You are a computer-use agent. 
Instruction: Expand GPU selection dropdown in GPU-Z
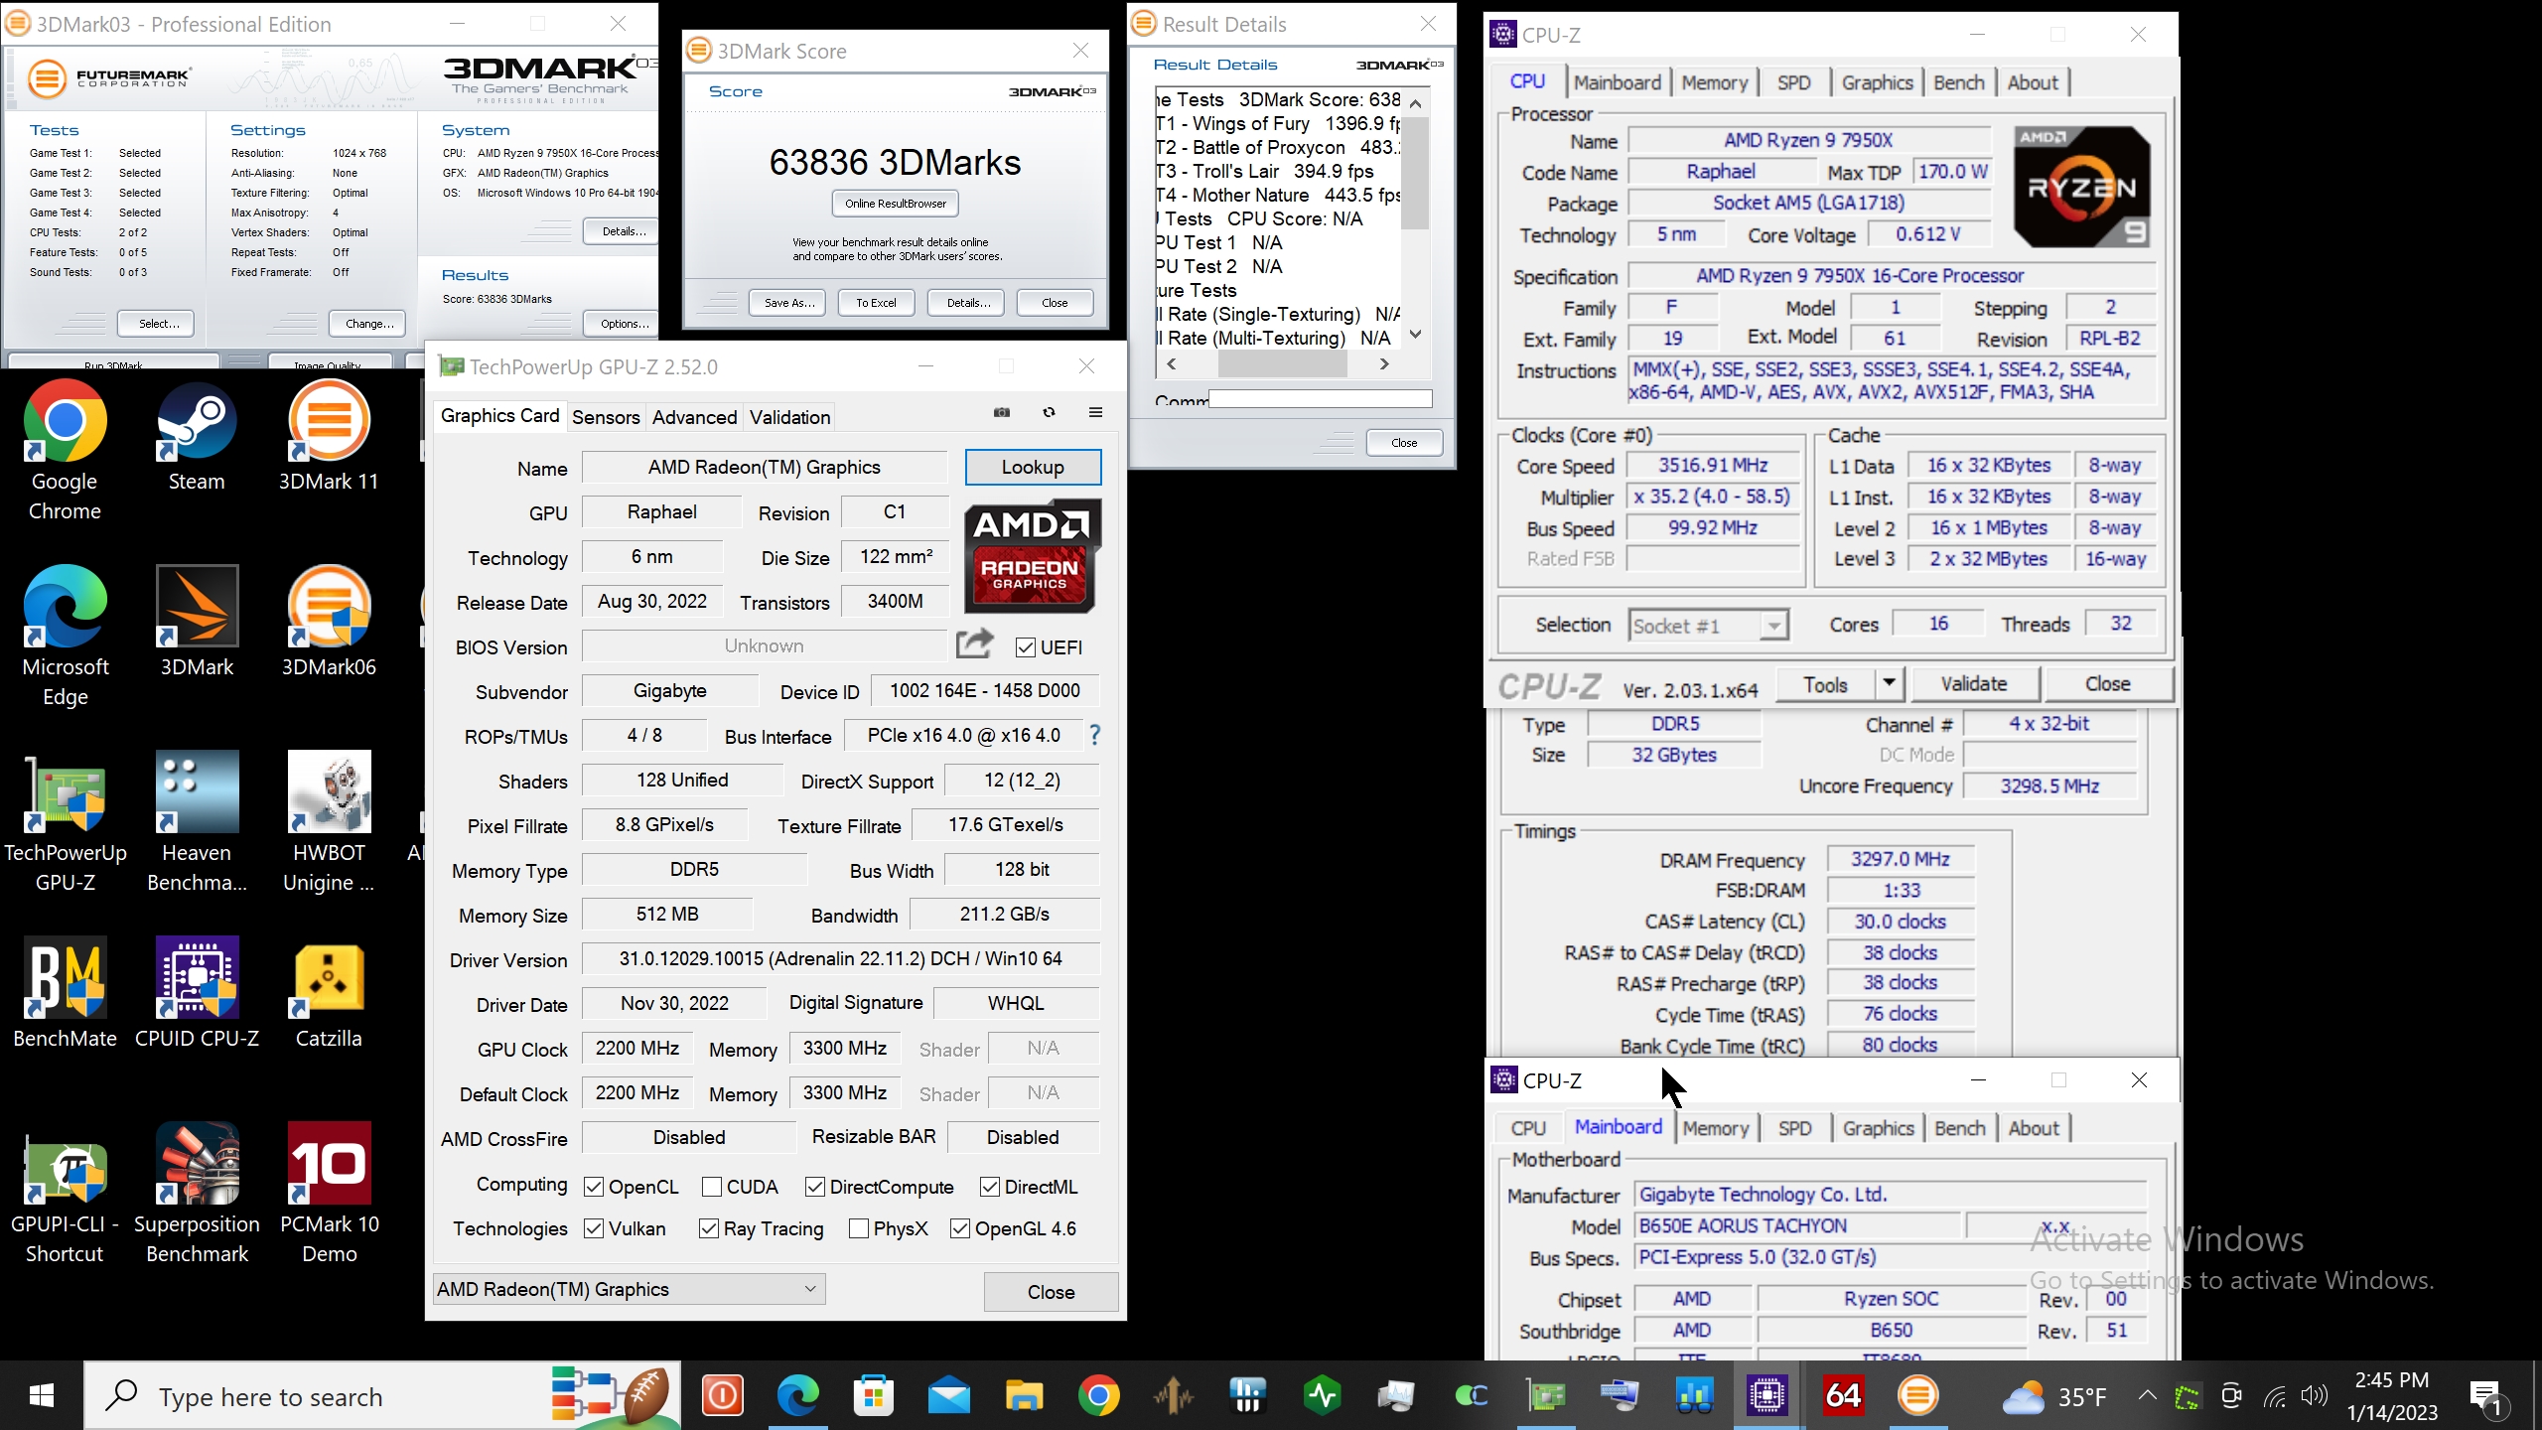[x=630, y=1289]
